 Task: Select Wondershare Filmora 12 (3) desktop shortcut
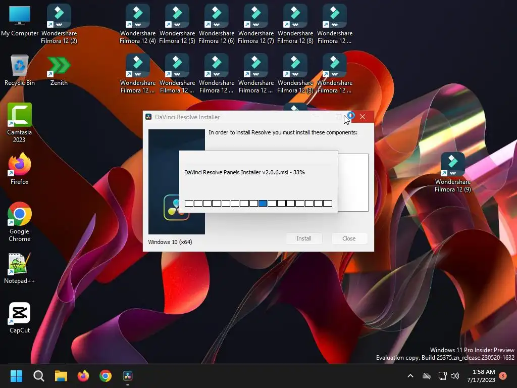coord(295,73)
